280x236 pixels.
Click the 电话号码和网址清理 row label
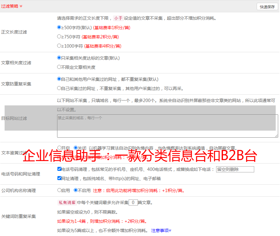[x=21, y=174]
